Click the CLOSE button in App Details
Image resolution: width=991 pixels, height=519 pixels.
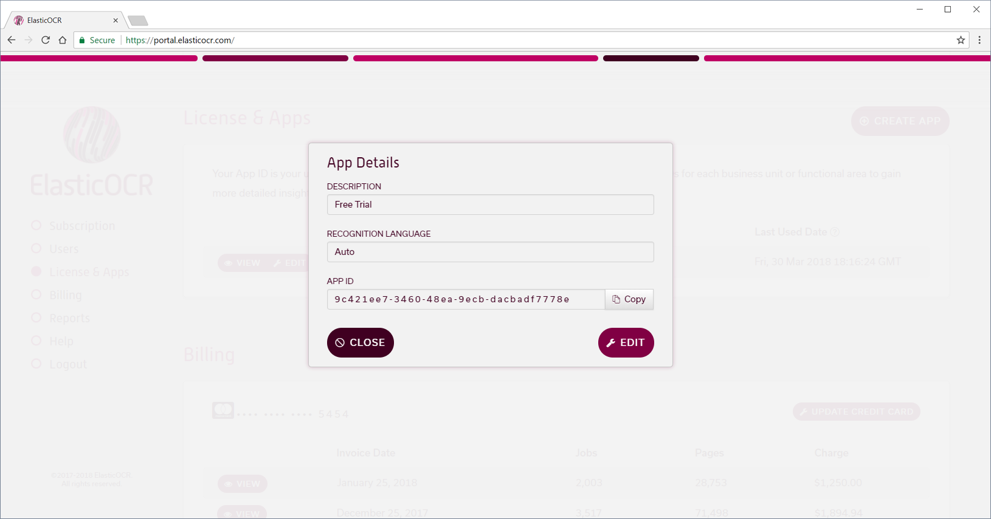pos(361,342)
